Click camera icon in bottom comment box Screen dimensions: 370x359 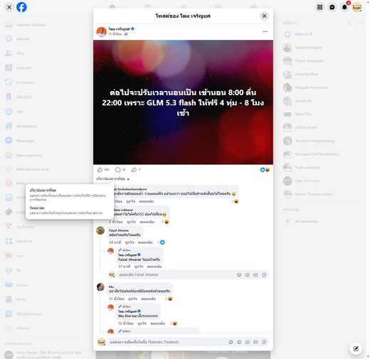point(248,342)
